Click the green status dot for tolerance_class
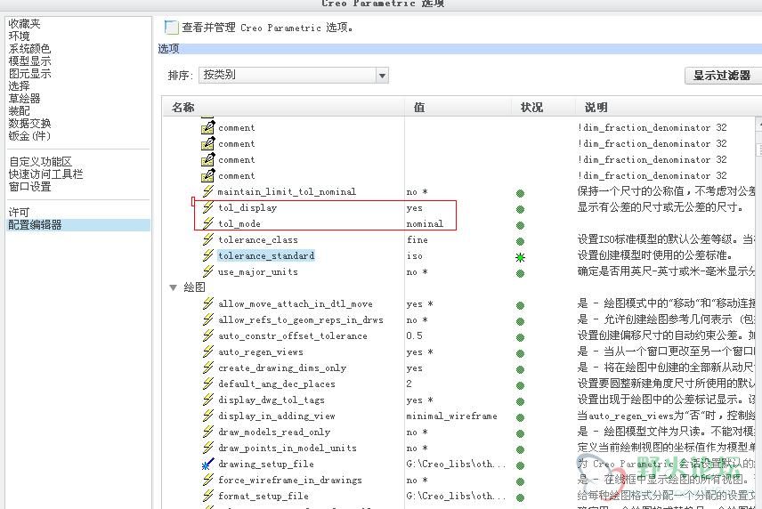762x509 pixels. click(520, 241)
